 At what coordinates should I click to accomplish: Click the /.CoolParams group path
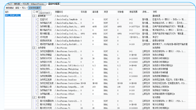pyautogui.click(x=61, y=98)
